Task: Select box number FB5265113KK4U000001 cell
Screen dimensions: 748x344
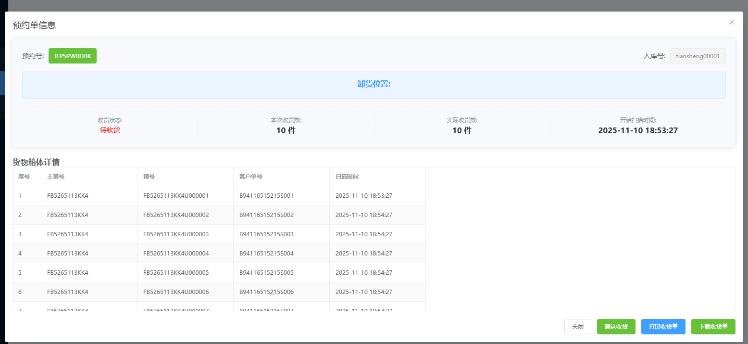Action: tap(176, 196)
